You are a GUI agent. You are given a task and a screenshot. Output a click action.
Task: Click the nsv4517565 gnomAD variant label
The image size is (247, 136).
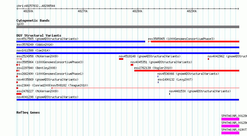click(x=47, y=39)
